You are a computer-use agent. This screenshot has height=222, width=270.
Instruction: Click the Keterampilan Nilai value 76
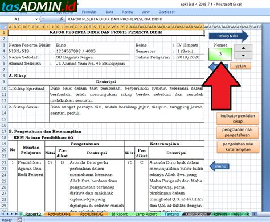tap(130, 162)
